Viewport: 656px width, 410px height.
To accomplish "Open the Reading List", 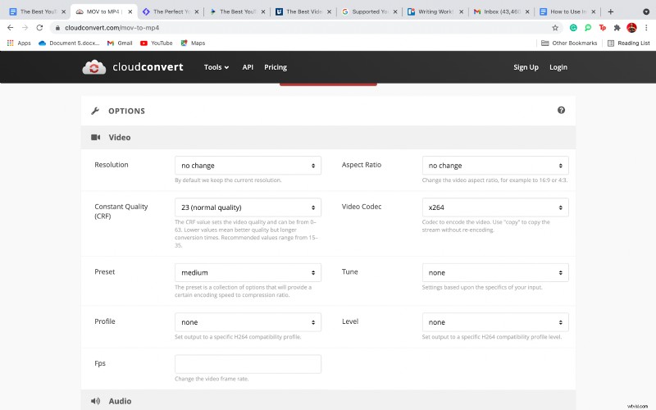I will coord(628,43).
